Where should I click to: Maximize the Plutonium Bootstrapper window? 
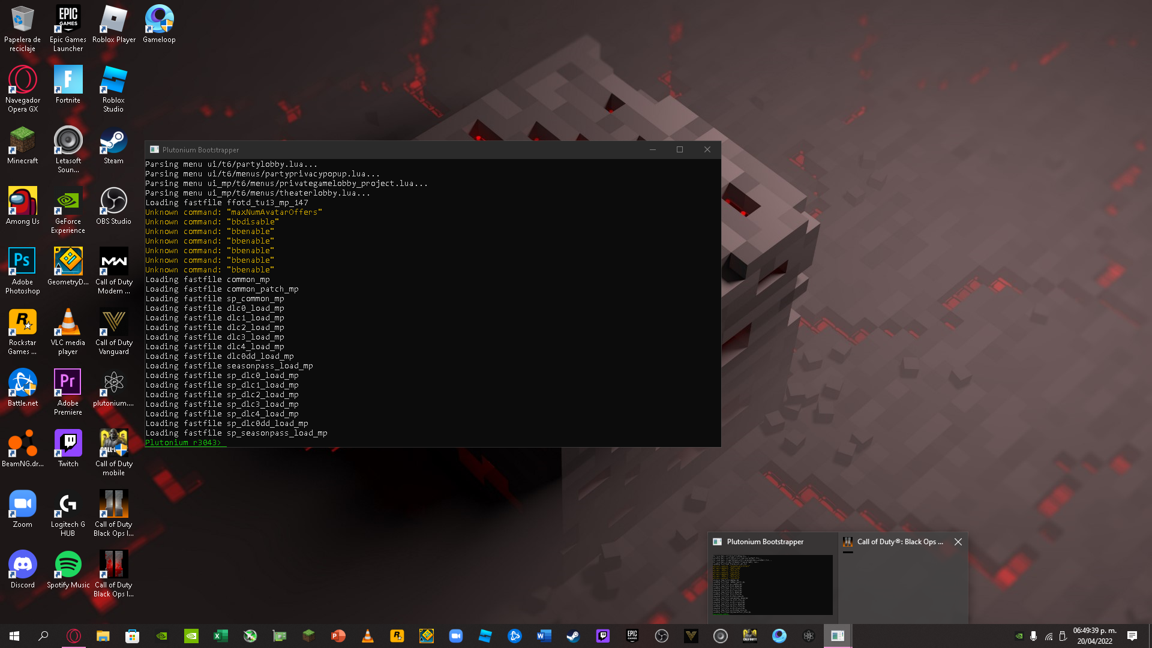tap(680, 150)
